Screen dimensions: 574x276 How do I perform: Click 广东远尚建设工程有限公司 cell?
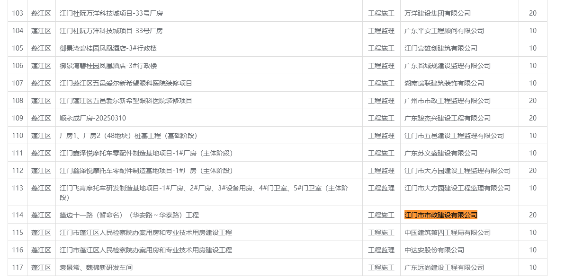444,267
